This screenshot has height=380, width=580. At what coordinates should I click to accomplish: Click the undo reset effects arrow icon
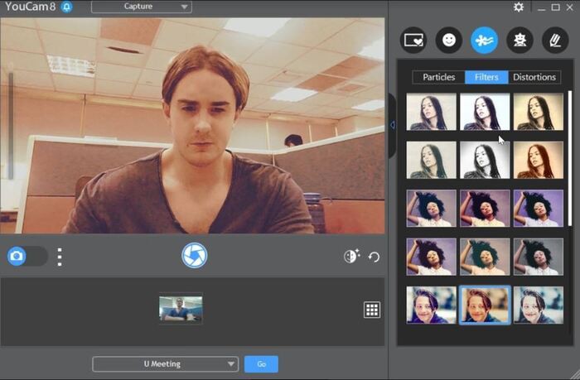pos(374,257)
